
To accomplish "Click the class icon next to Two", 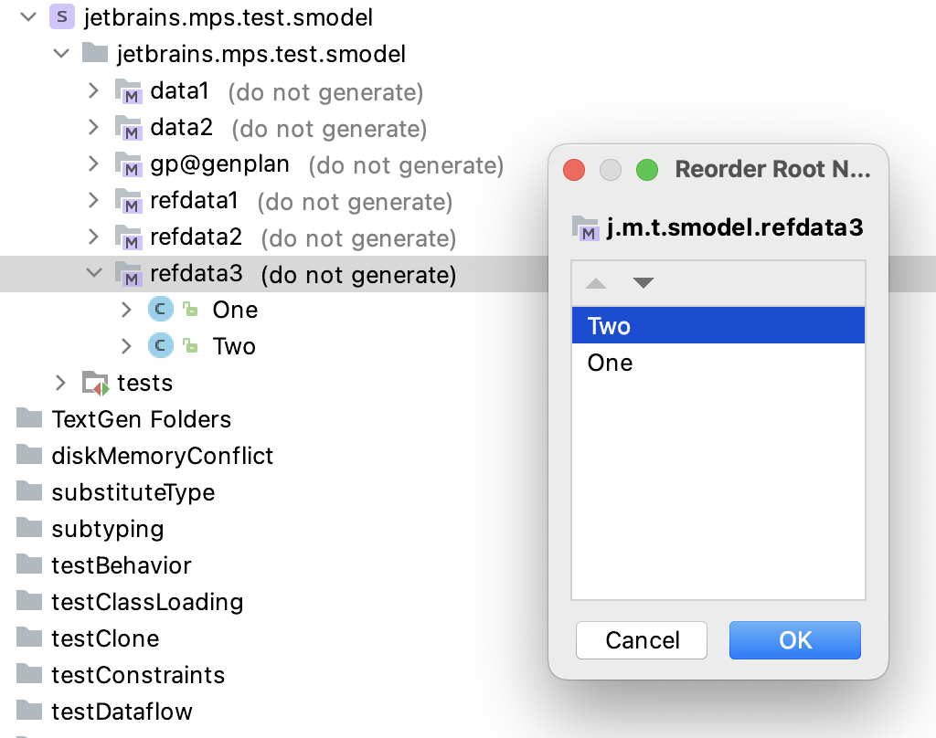I will click(160, 346).
